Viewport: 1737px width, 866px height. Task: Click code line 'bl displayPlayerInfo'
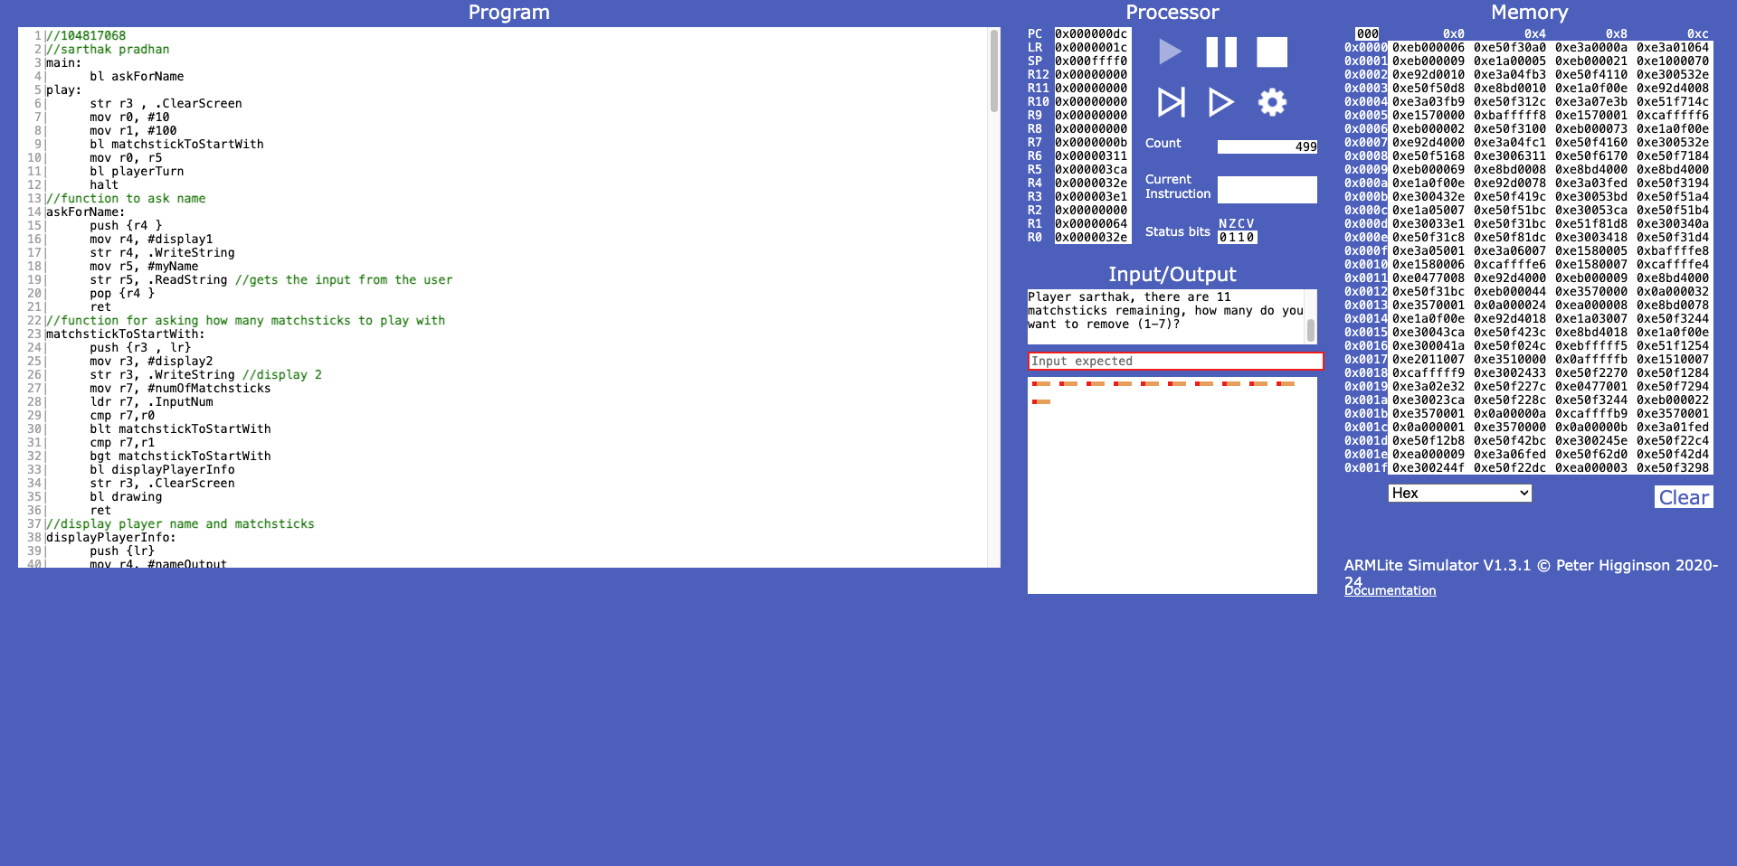162,469
